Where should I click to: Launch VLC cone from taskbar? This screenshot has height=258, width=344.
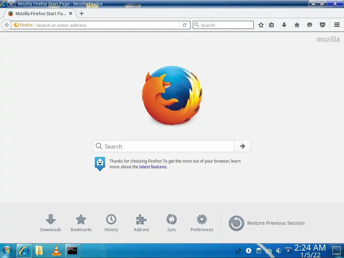coord(56,250)
